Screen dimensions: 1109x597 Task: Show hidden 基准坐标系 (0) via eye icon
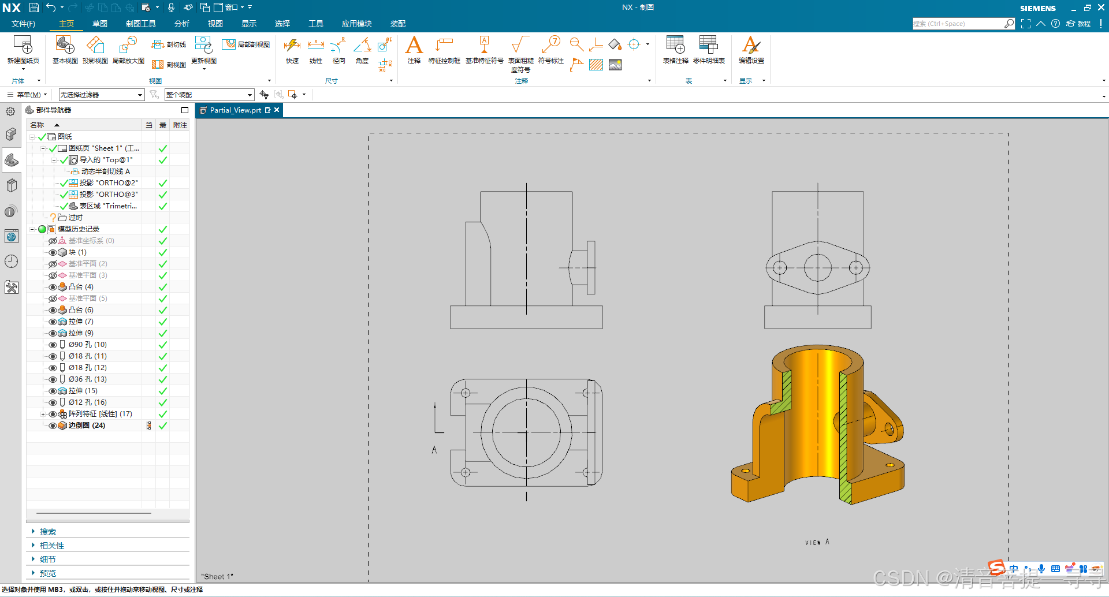point(53,241)
